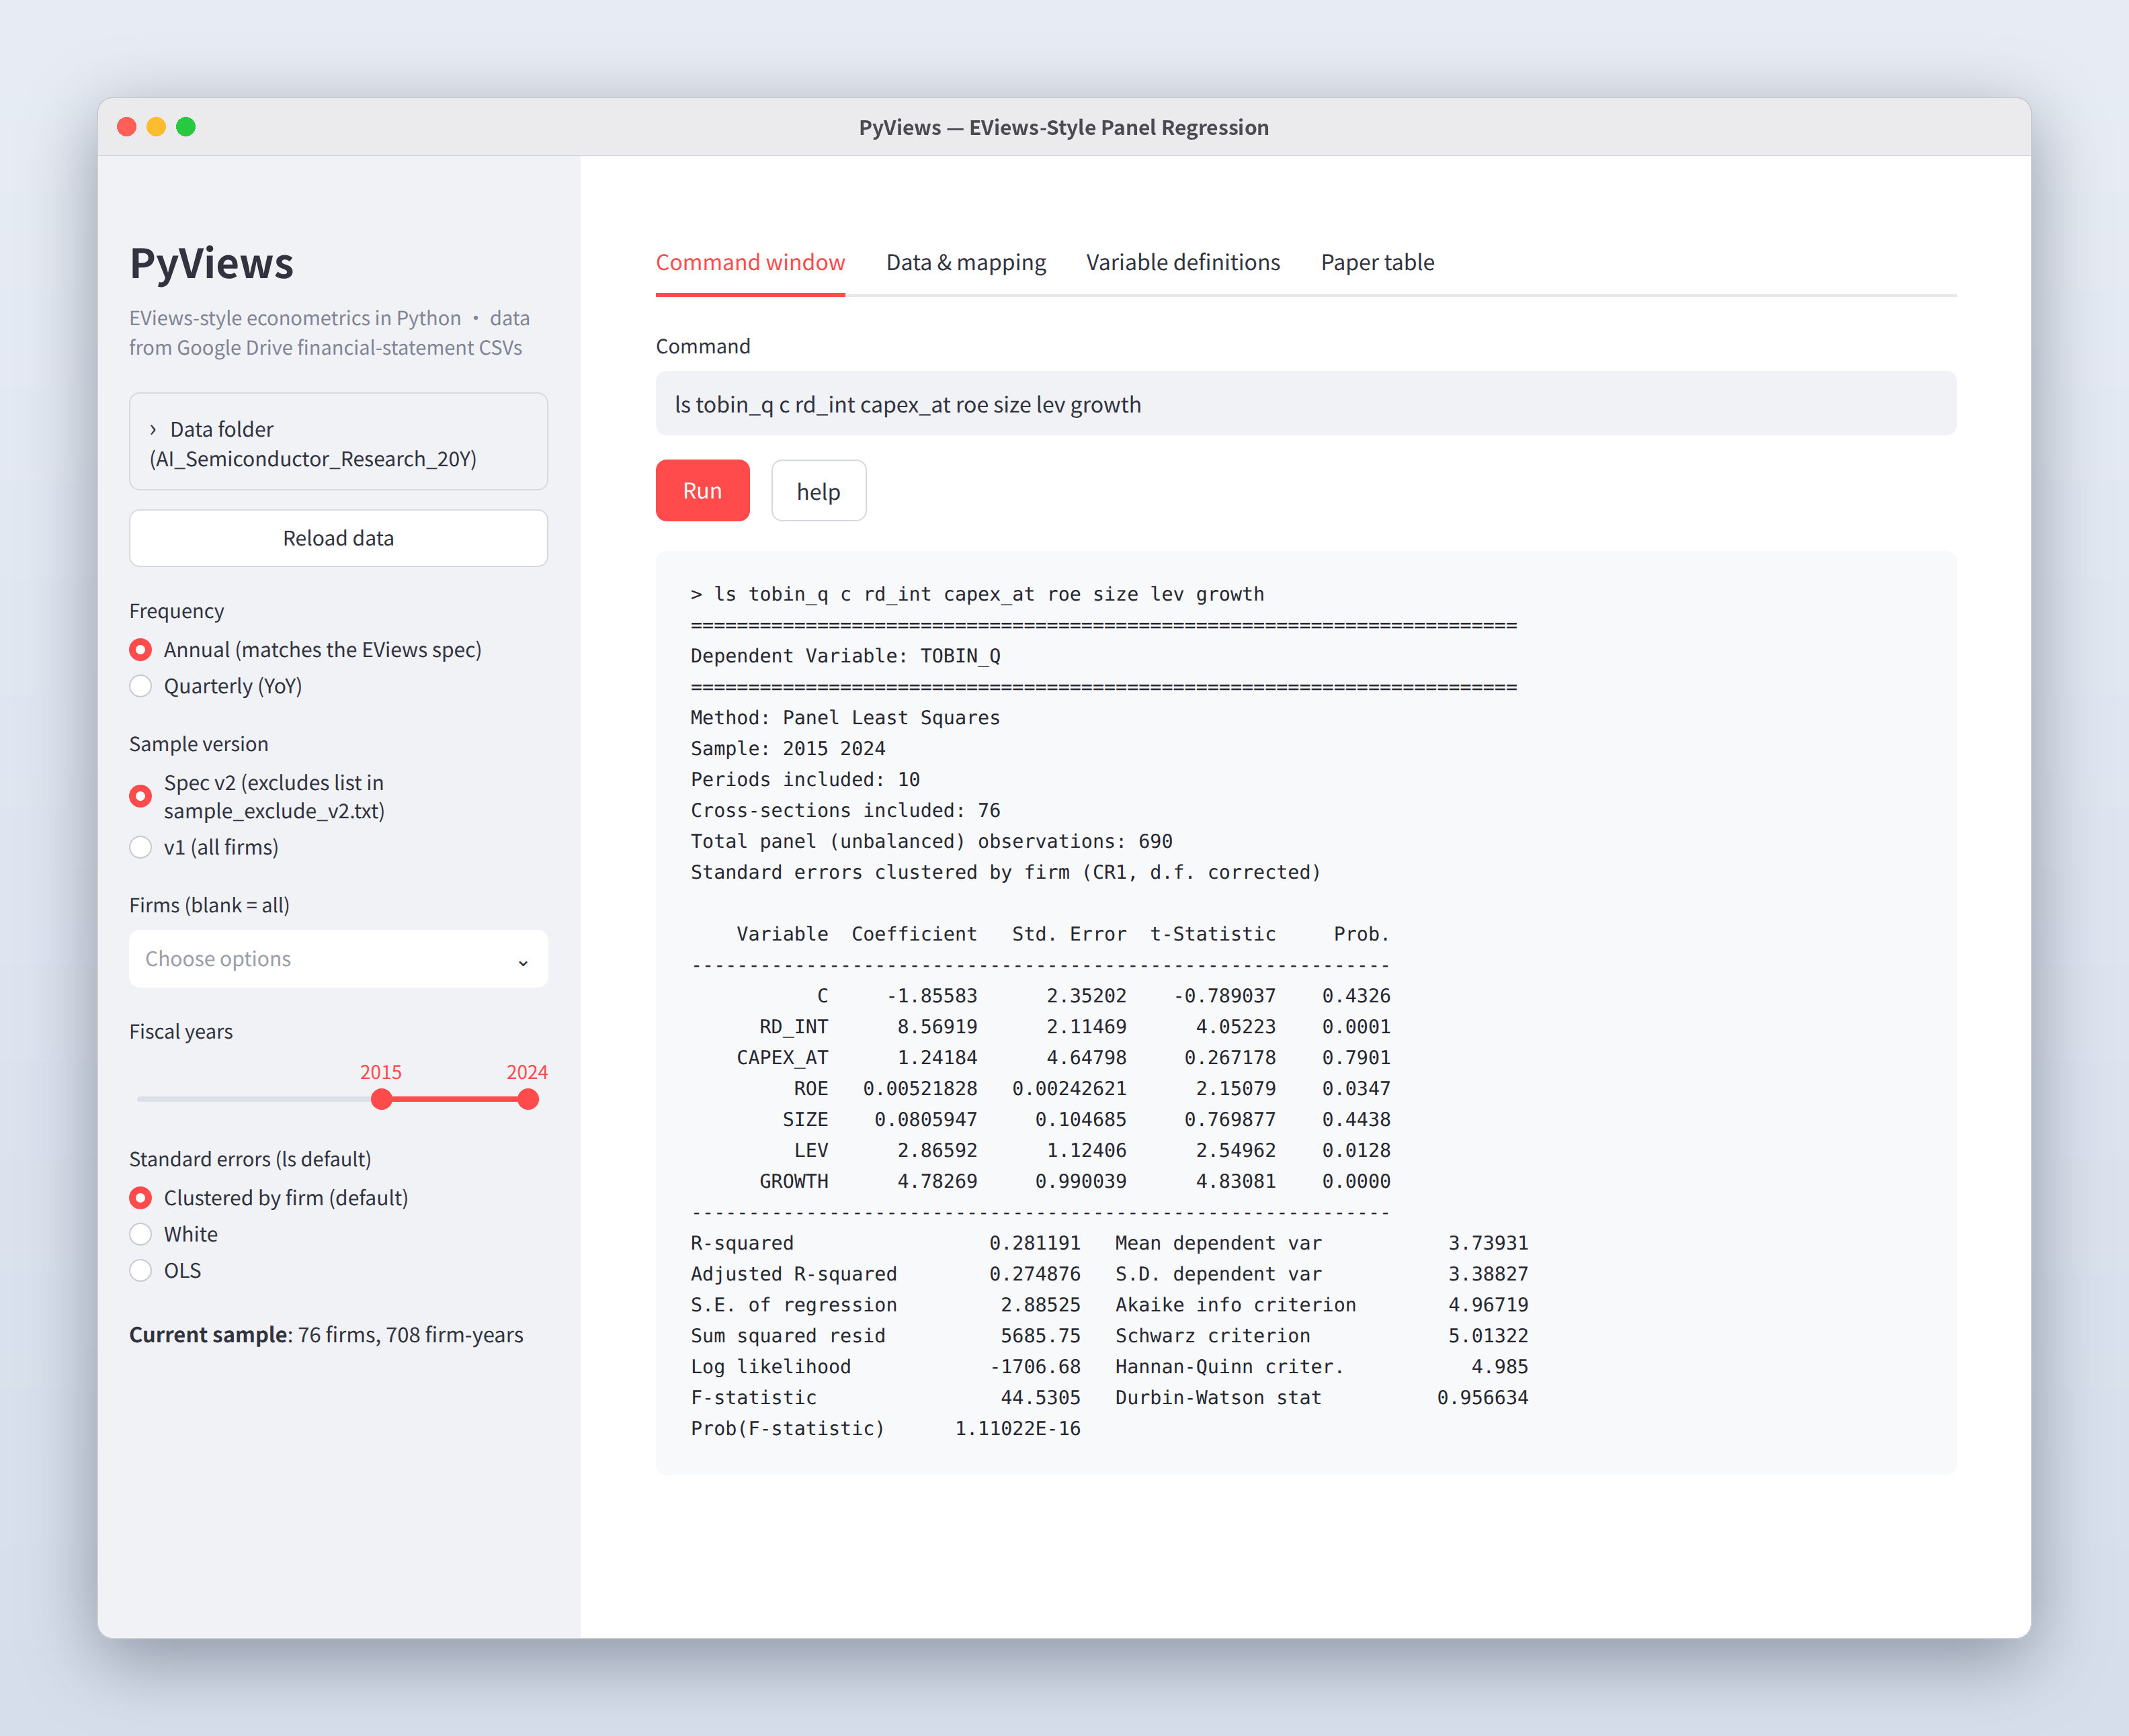Choose v1 (all firms) sample version

point(140,847)
